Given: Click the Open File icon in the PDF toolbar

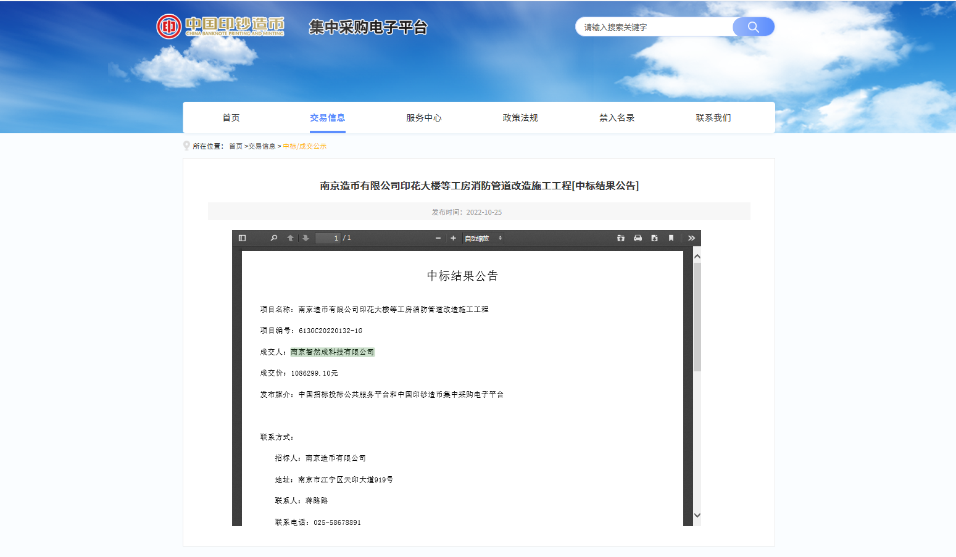Looking at the screenshot, I should (x=621, y=237).
